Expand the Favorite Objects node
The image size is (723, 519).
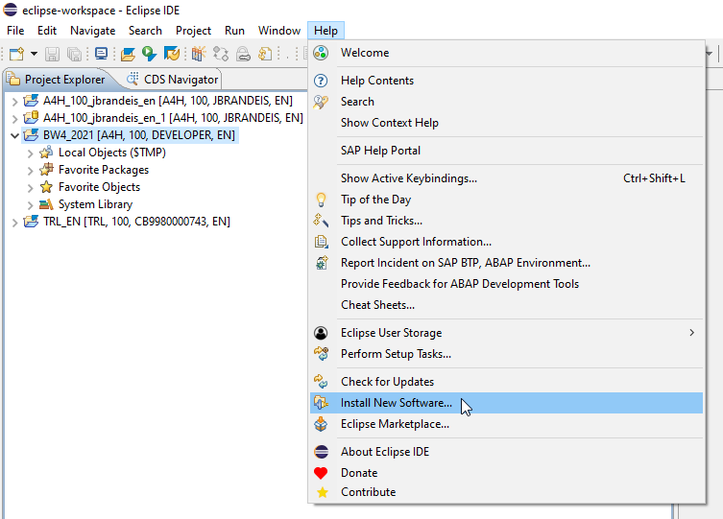point(30,188)
